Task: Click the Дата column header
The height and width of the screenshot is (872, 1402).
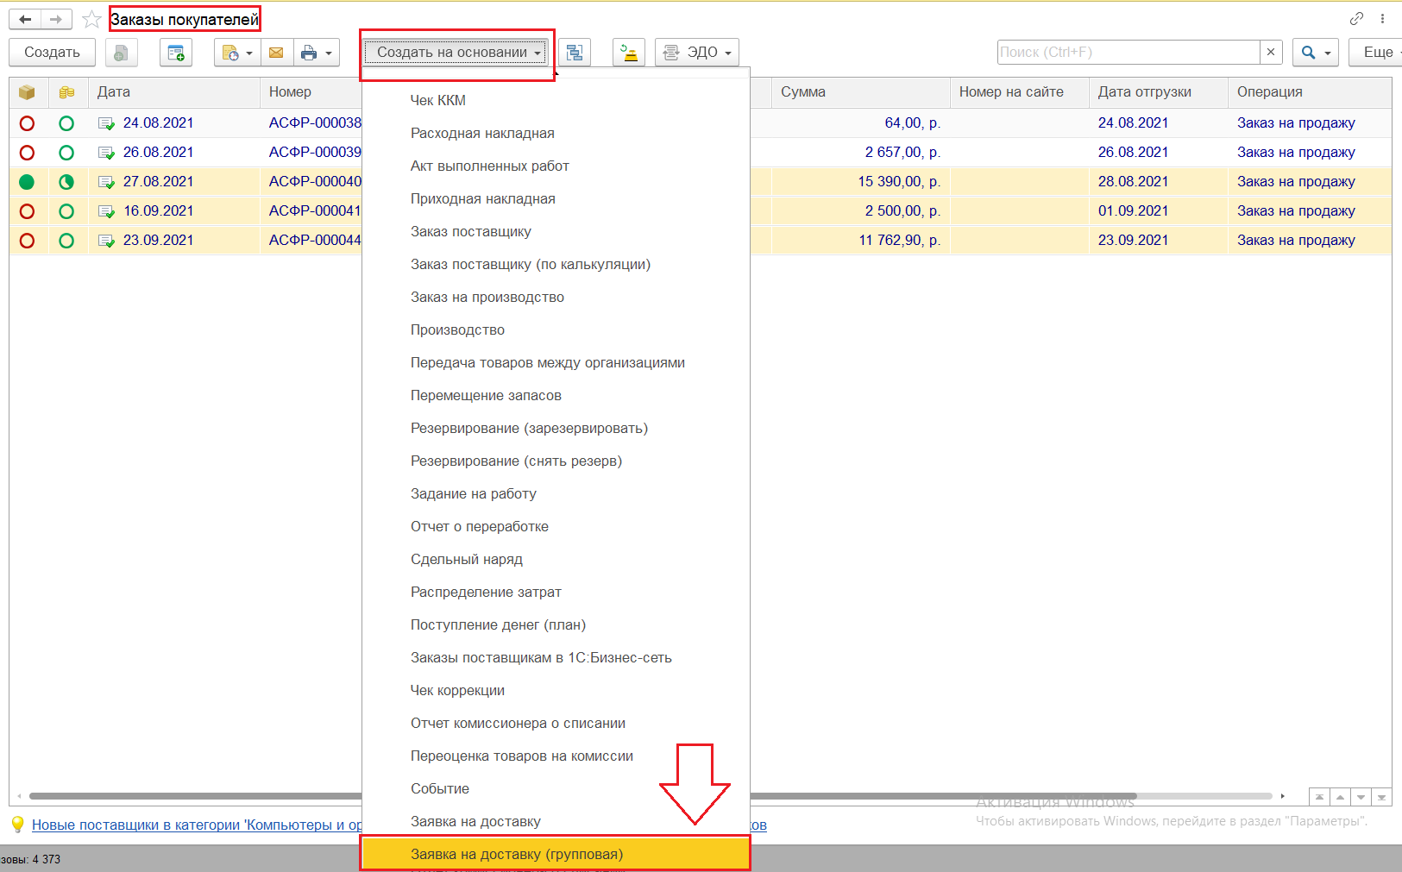Action: 173,92
